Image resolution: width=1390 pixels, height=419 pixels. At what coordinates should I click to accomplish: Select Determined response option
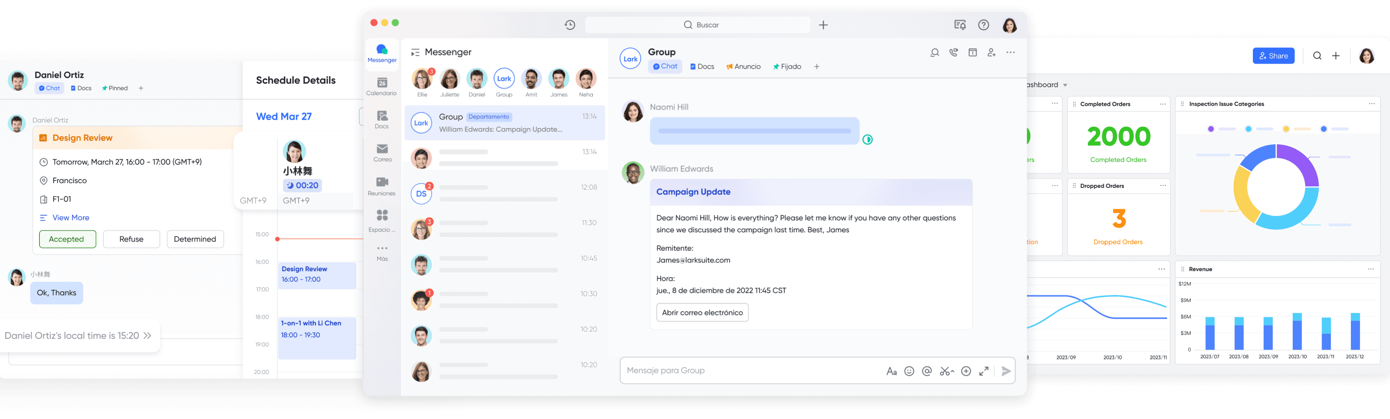[x=195, y=239]
